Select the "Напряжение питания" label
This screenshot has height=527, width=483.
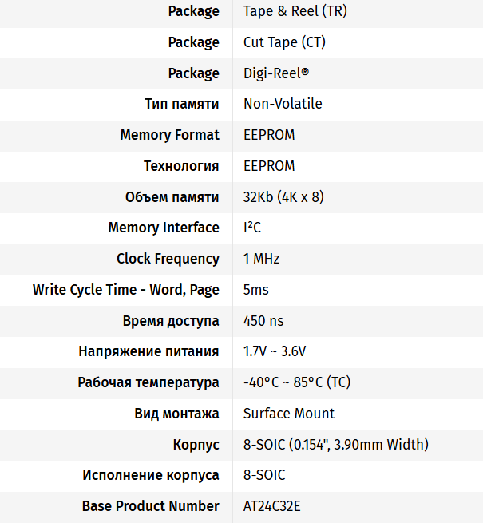click(x=148, y=351)
